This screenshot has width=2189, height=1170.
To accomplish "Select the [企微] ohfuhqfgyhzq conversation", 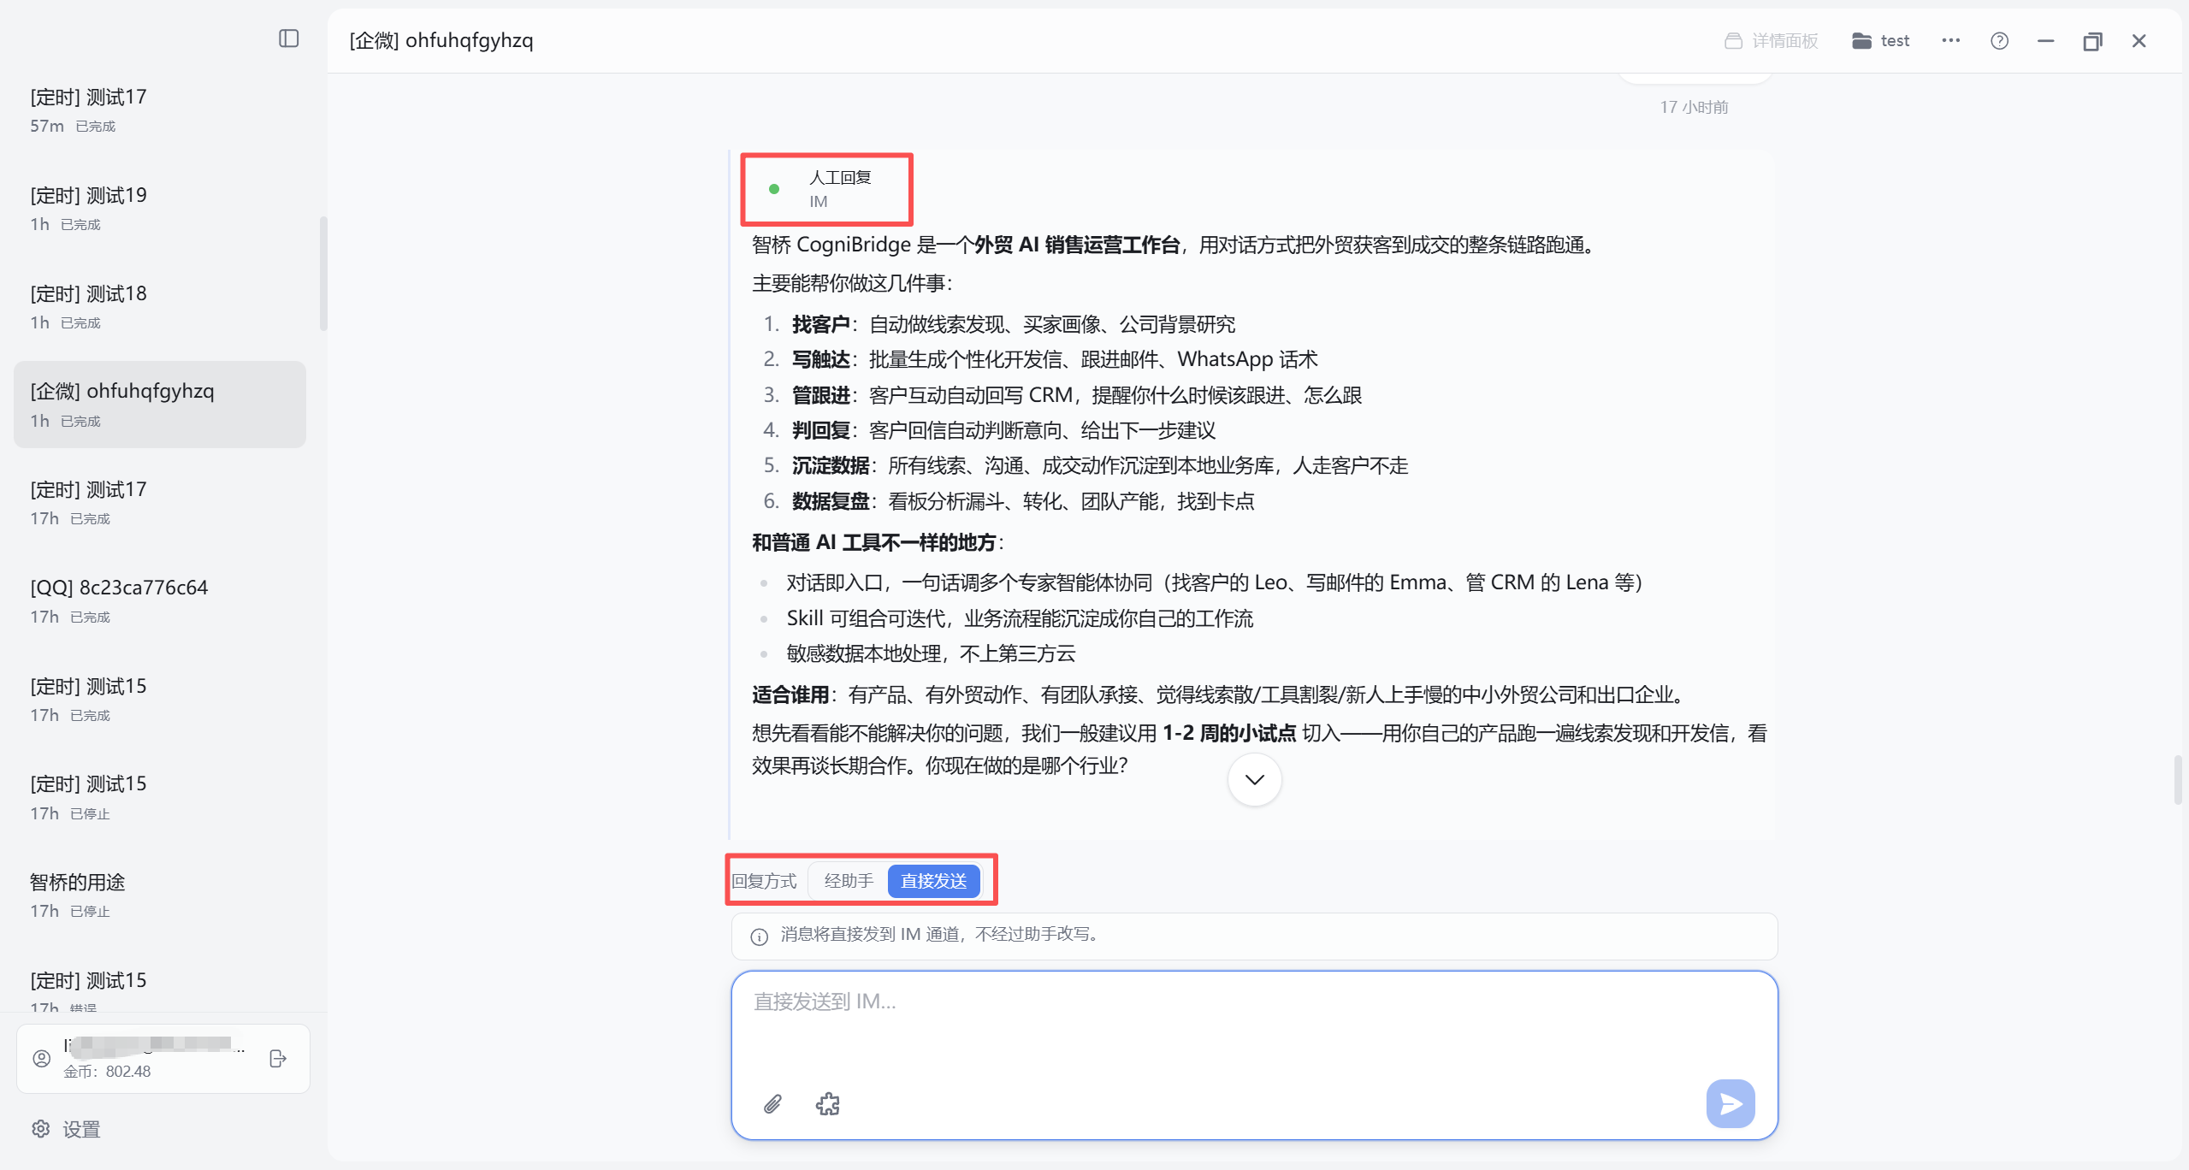I will [160, 405].
